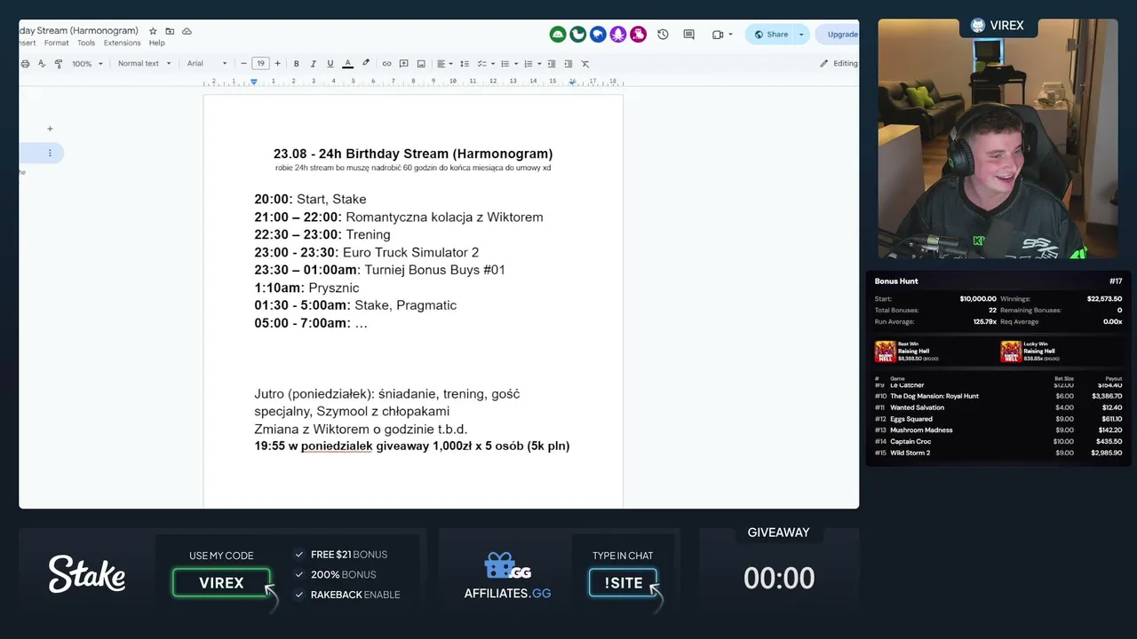Toggle italic formatting
The width and height of the screenshot is (1137, 639).
[x=313, y=64]
